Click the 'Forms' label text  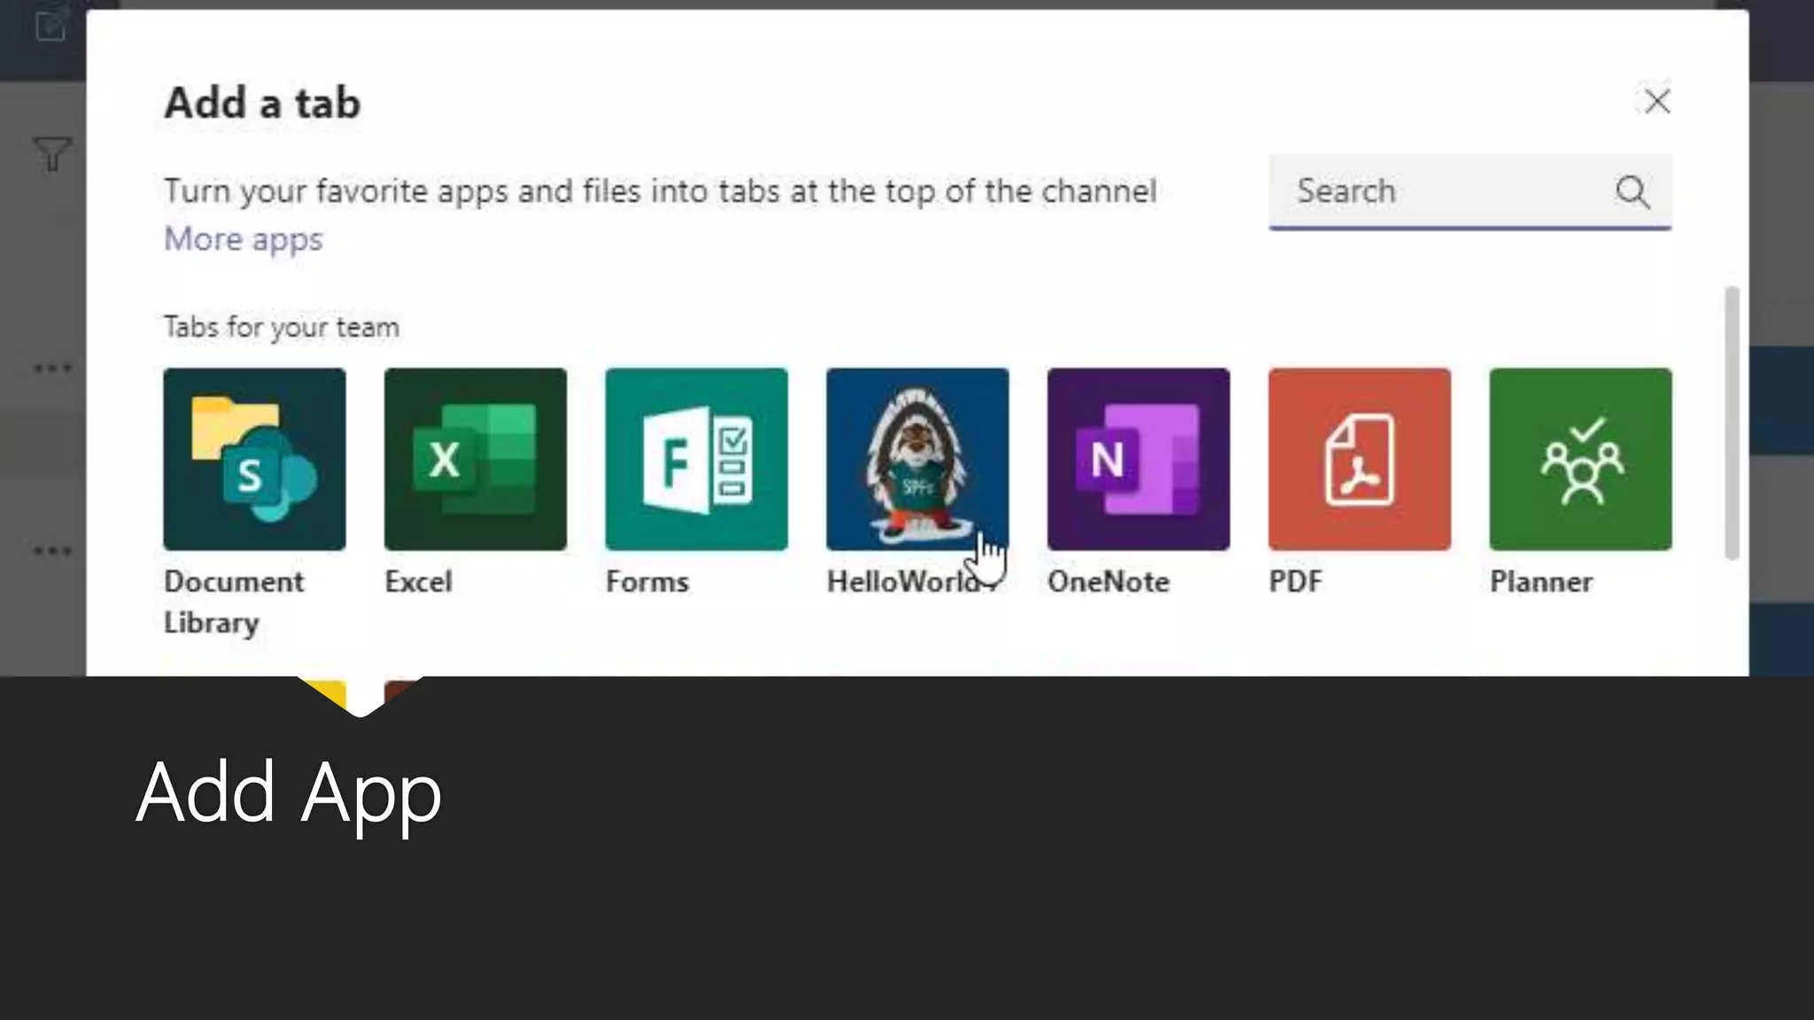pos(647,582)
